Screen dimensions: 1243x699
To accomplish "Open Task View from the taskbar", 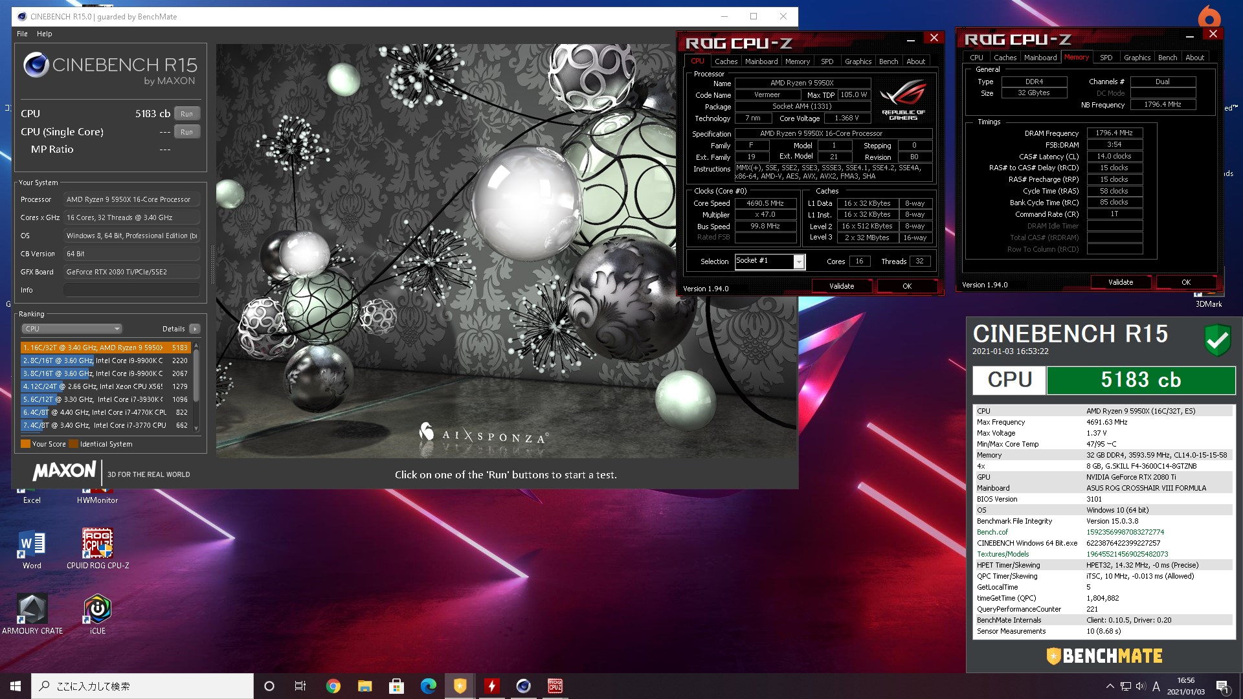I will pyautogui.click(x=300, y=686).
